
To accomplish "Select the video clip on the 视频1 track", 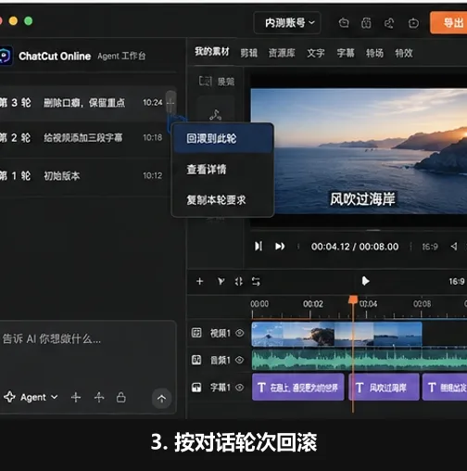I will click(336, 334).
